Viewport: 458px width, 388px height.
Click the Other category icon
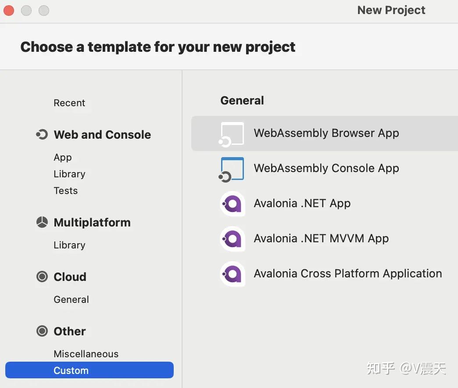tap(42, 331)
